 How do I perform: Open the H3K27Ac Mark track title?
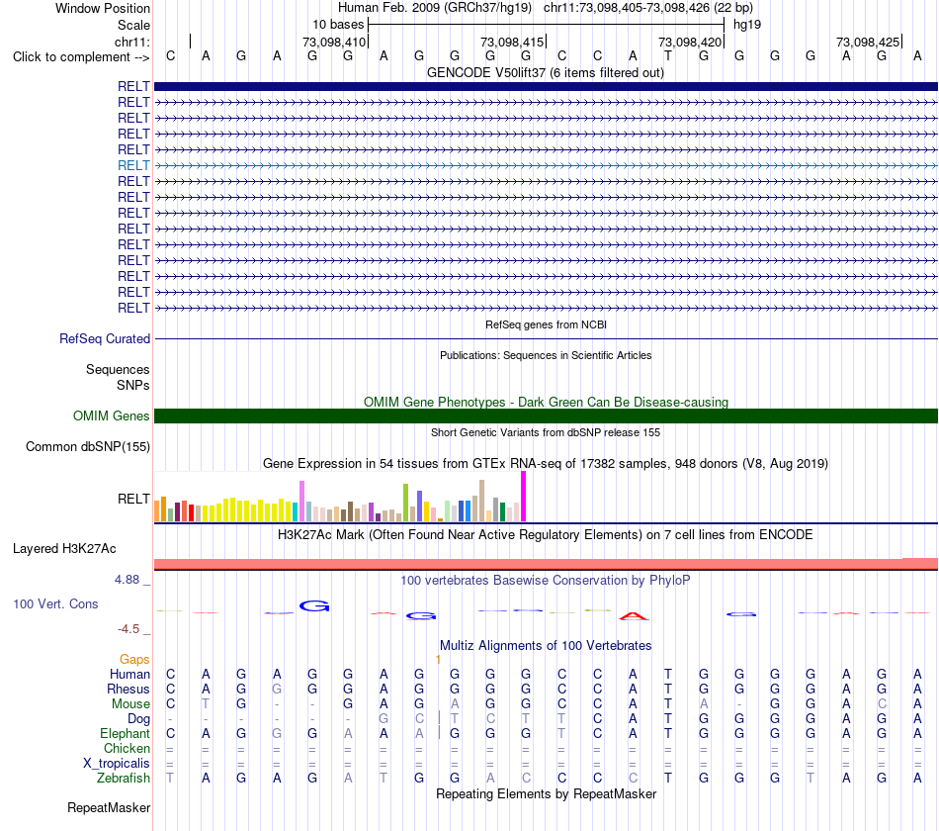point(545,535)
